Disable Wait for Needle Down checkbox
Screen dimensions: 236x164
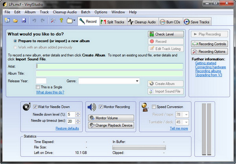coord(35,107)
